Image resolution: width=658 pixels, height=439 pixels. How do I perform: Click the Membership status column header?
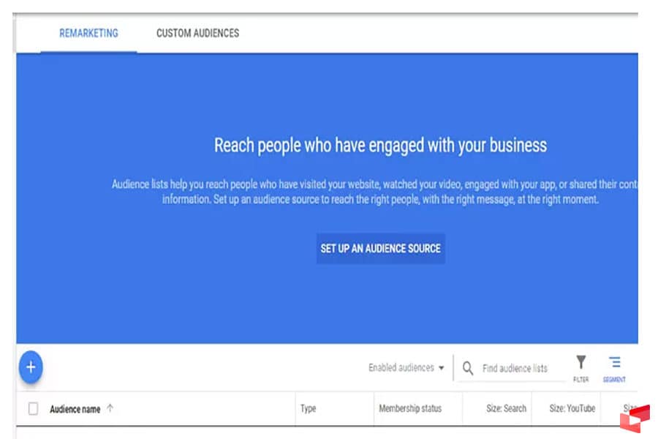pyautogui.click(x=410, y=408)
